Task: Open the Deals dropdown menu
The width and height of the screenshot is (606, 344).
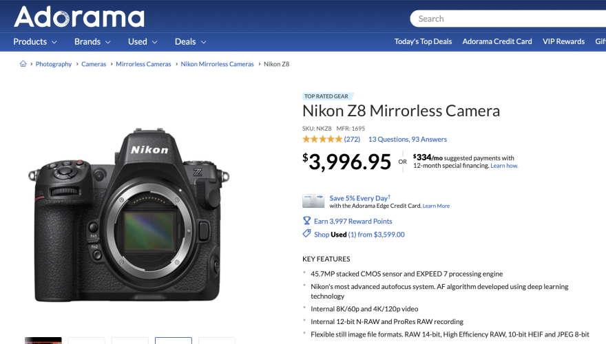Action: (x=191, y=42)
